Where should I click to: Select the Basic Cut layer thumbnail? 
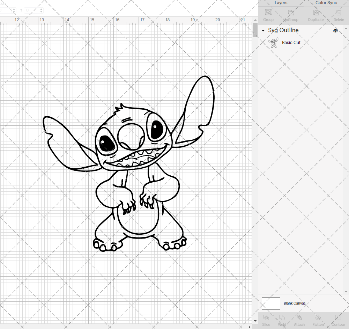(x=273, y=43)
